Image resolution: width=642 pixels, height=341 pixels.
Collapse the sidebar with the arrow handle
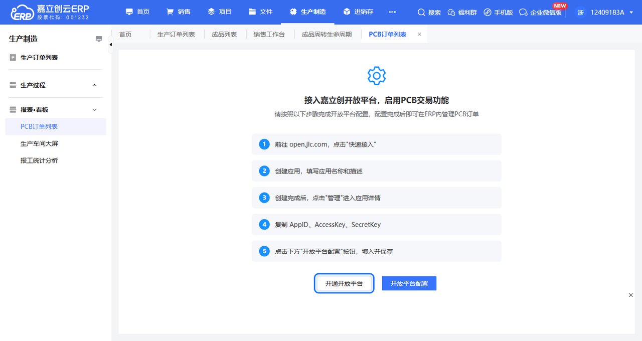[110, 45]
